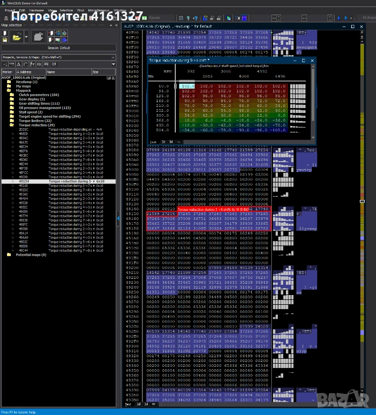Open the Projects, Versions & Maps dropdown
Screen dimensions: 376x415
point(58,57)
